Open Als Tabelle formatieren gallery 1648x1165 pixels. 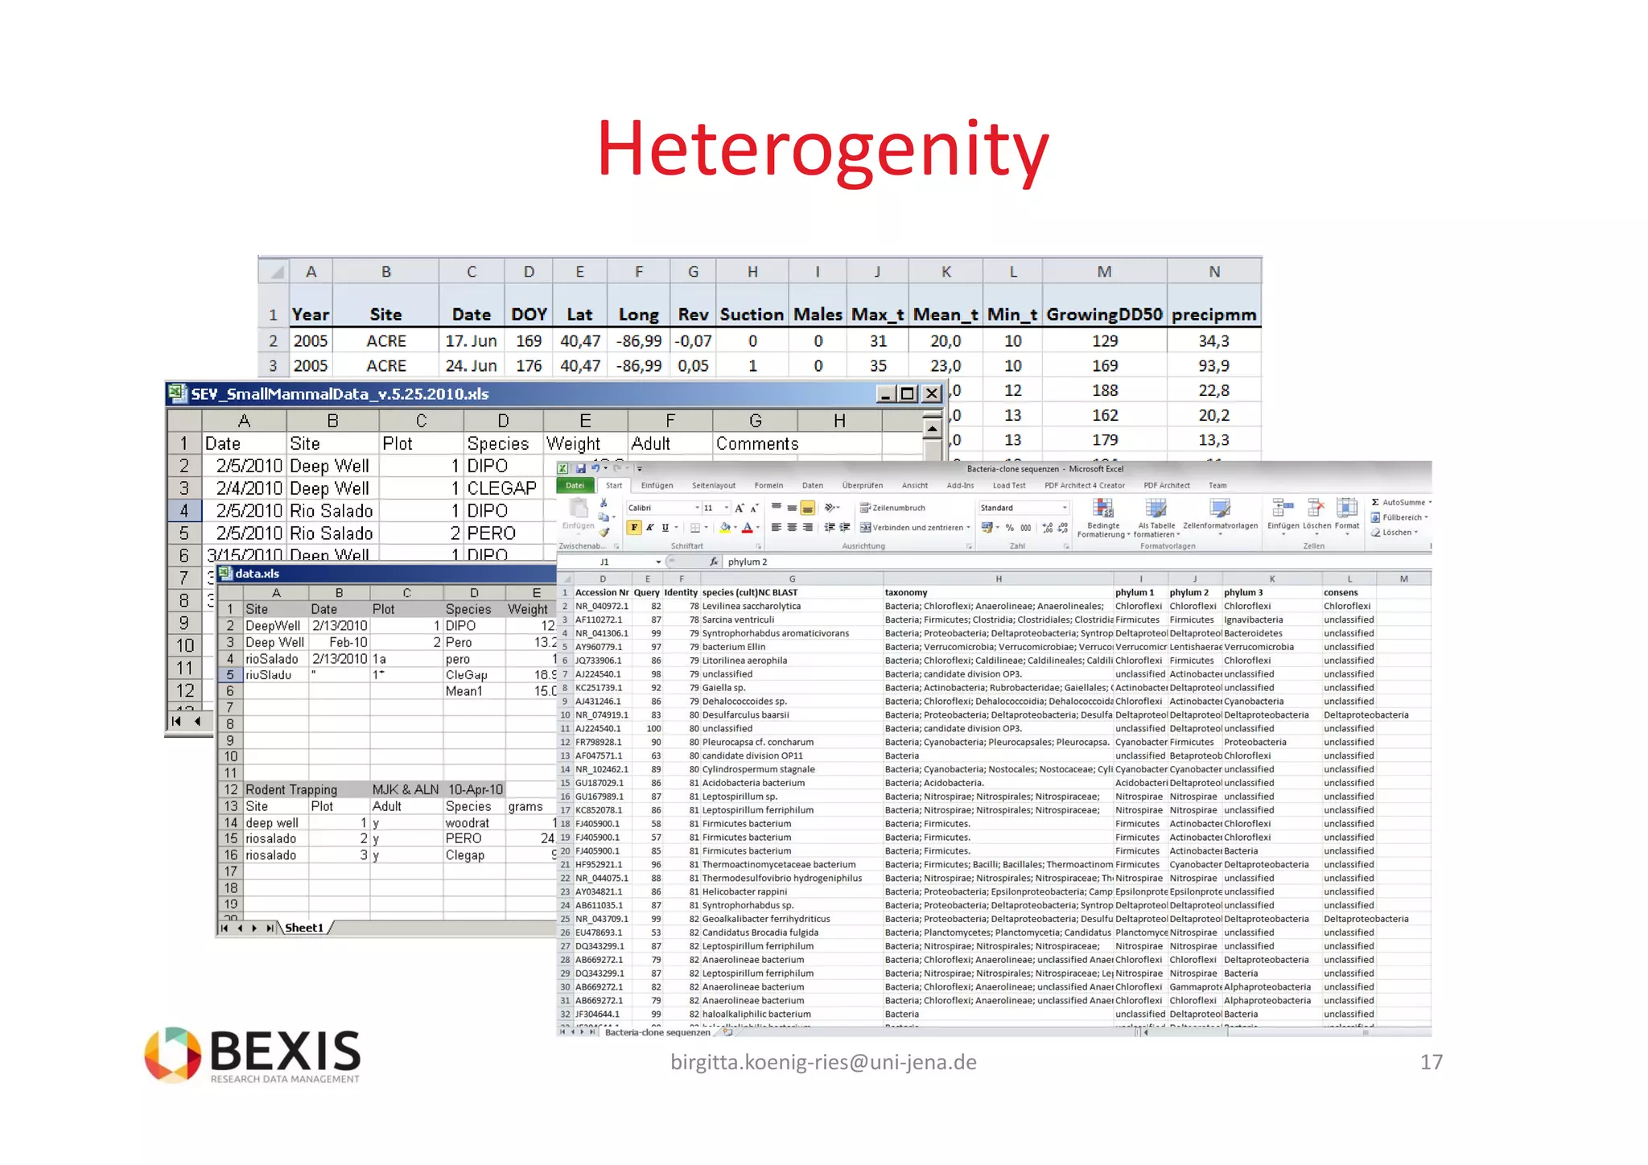coord(1156,517)
